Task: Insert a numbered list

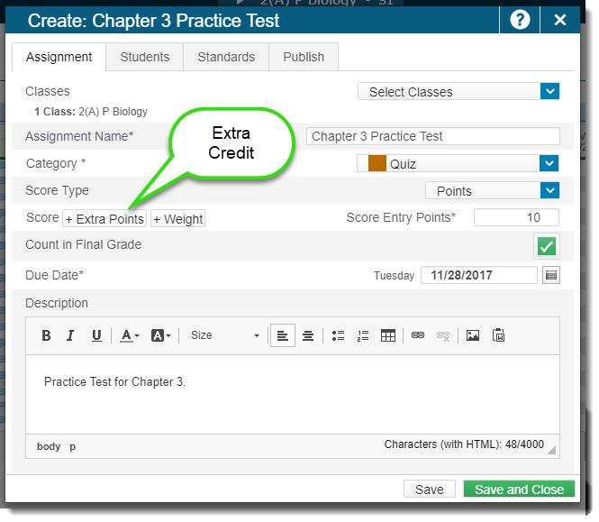Action: pyautogui.click(x=363, y=335)
